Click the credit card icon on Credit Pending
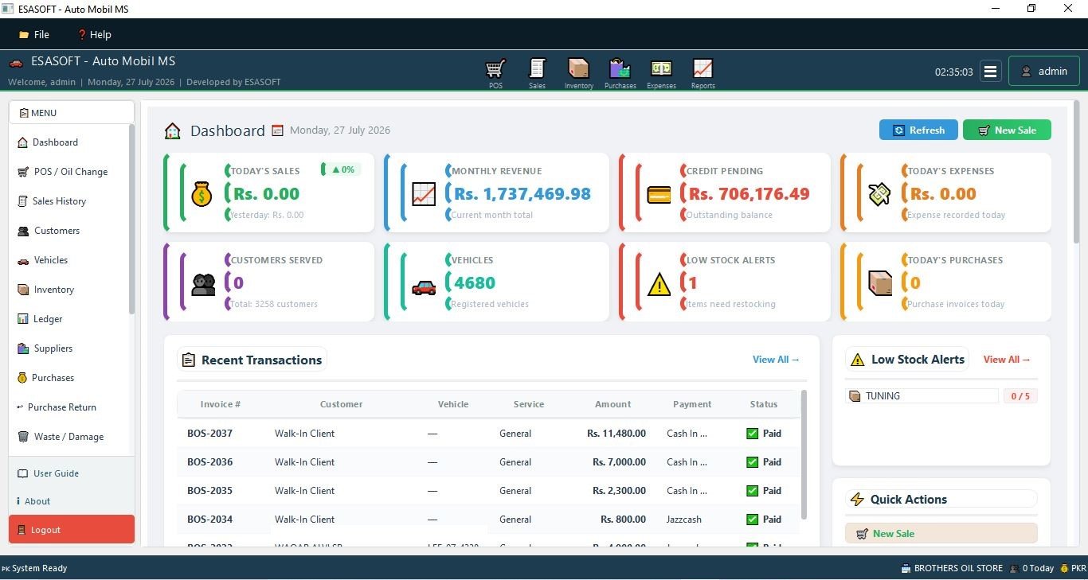The image size is (1088, 580). pyautogui.click(x=659, y=194)
